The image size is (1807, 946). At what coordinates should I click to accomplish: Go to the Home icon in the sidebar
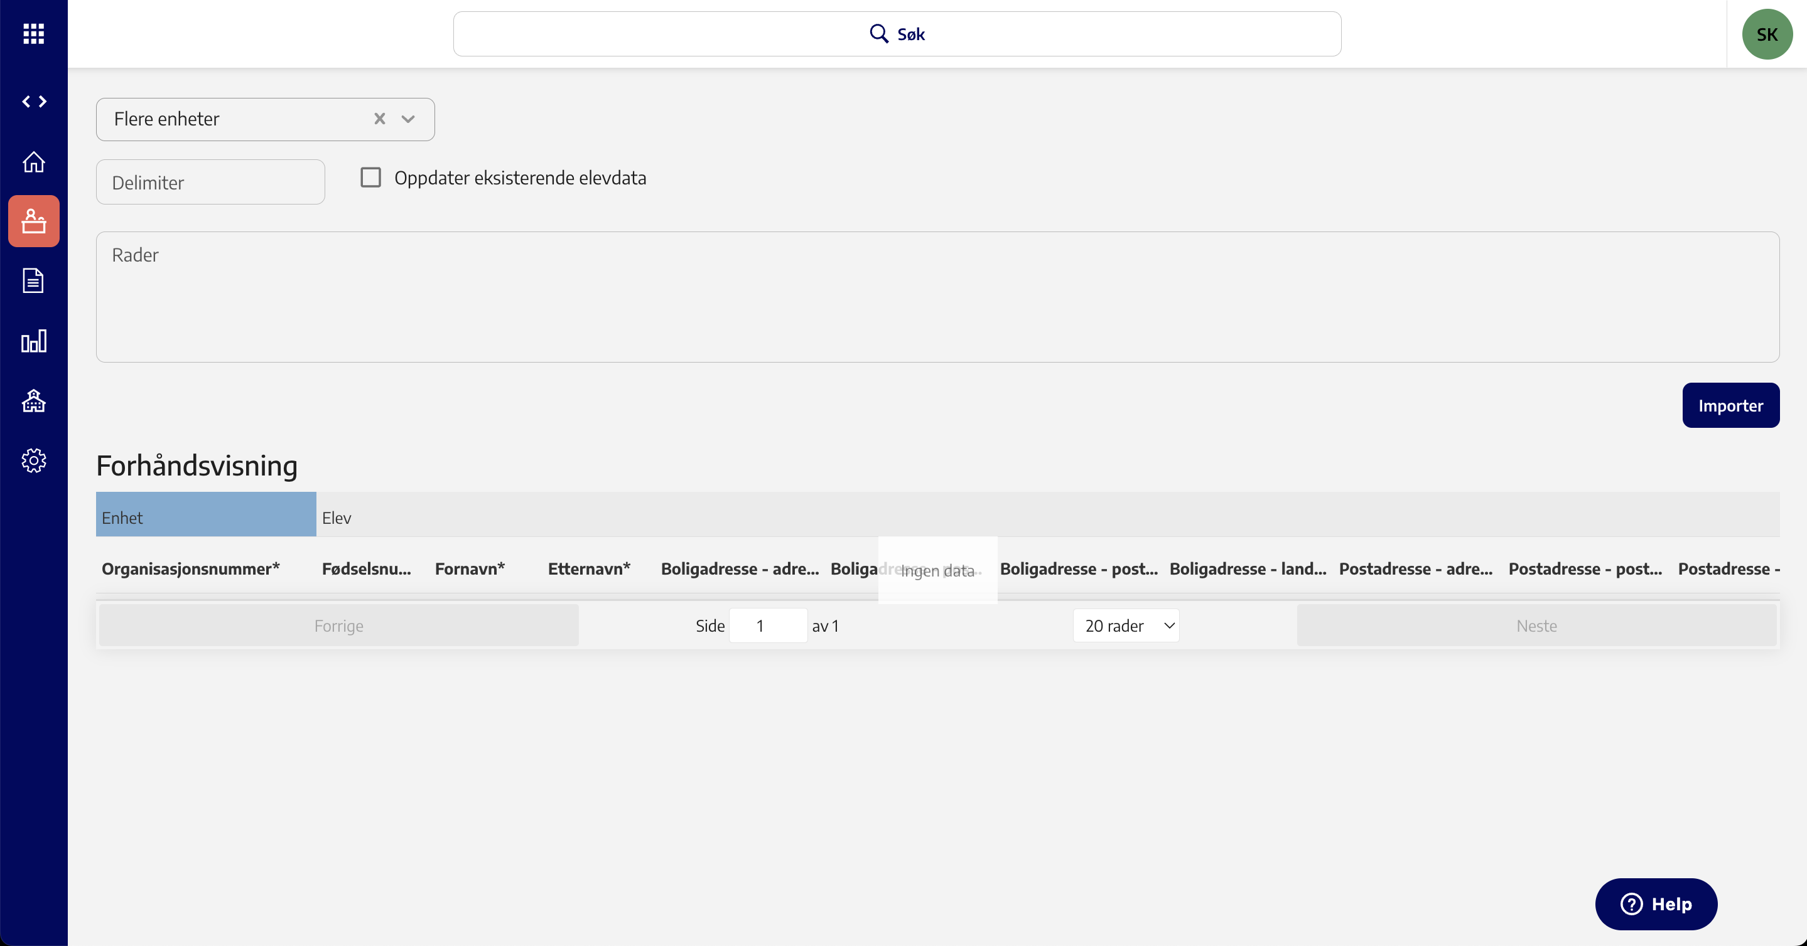coord(34,162)
